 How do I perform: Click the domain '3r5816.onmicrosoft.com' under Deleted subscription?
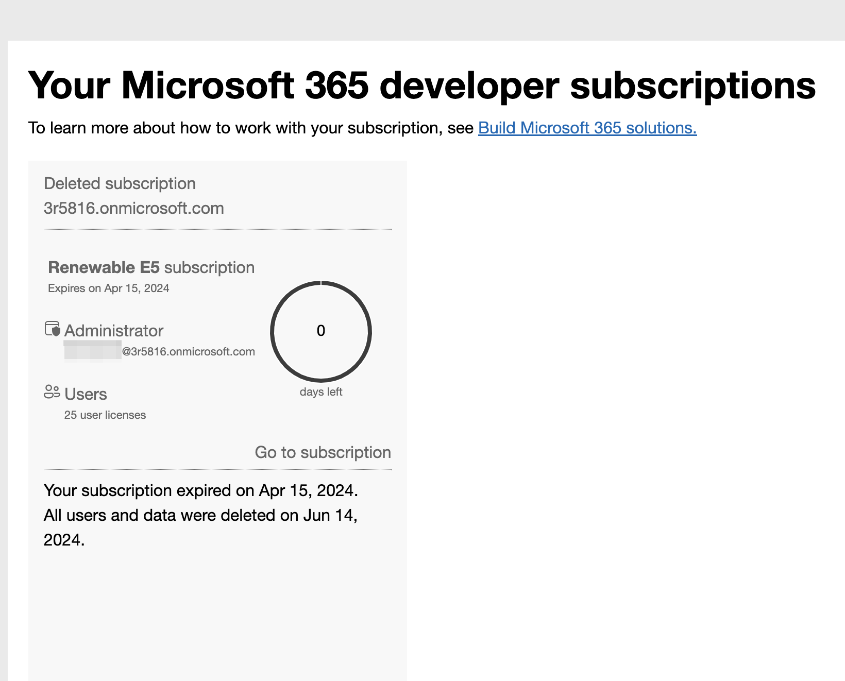(134, 208)
